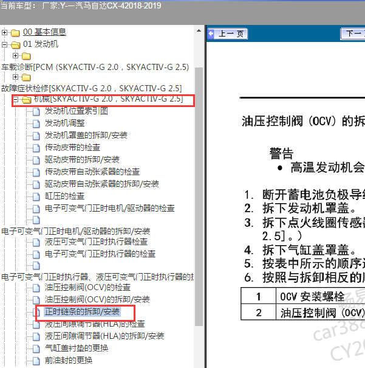Click page icon beside 传动皮带的检查

coord(36,148)
